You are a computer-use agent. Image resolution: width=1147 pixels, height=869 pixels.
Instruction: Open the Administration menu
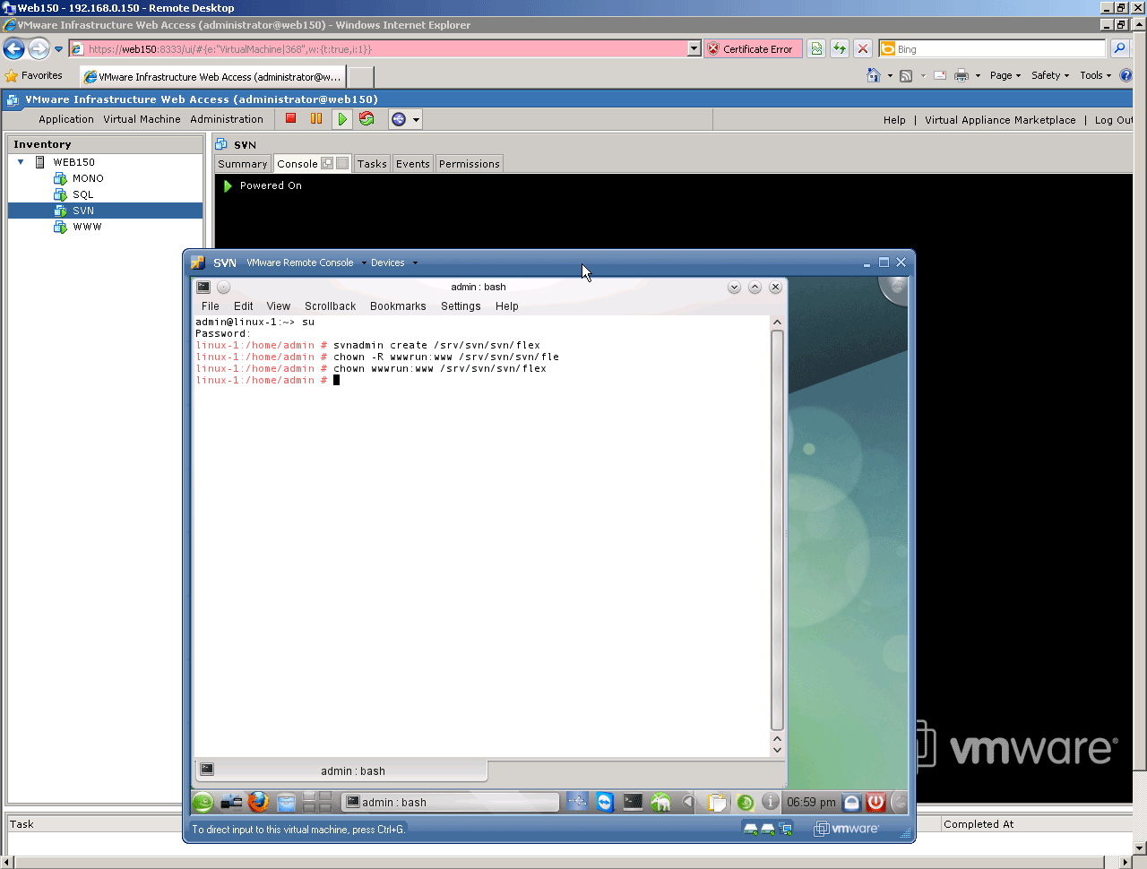(x=227, y=119)
